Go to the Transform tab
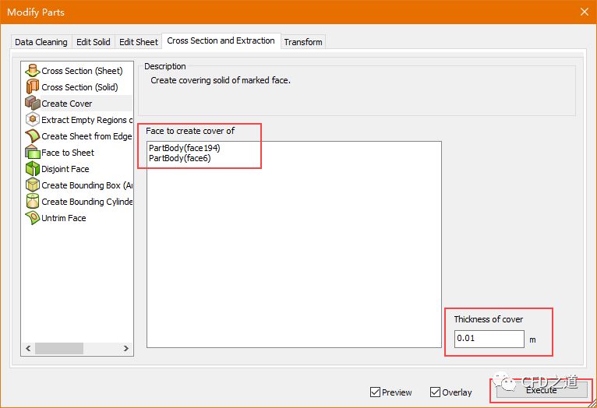The height and width of the screenshot is (408, 597). point(303,42)
